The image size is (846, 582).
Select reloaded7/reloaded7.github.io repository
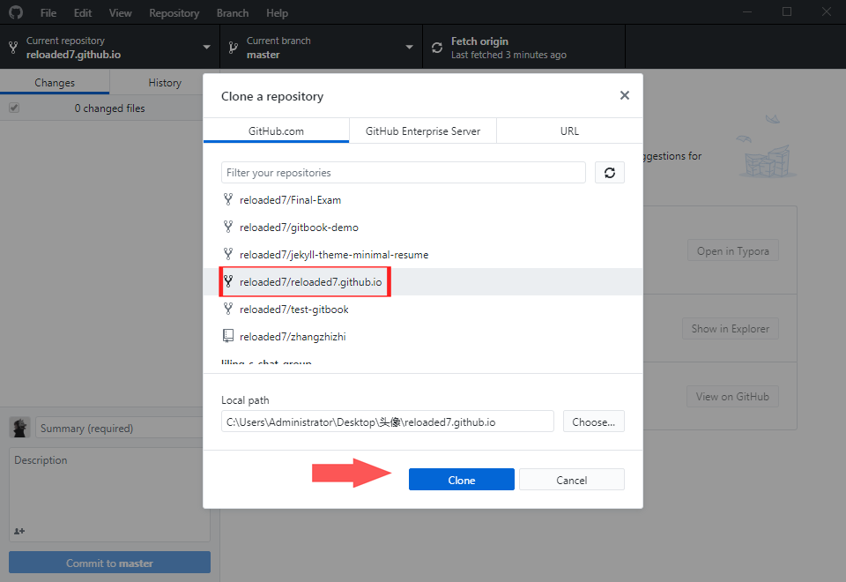[x=423, y=282]
